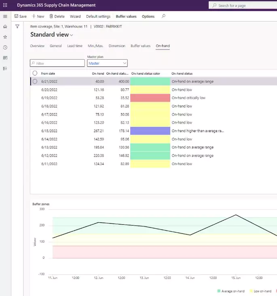The width and height of the screenshot is (277, 296).
Task: Show the filter pane funnel icon
Action: coord(17,26)
